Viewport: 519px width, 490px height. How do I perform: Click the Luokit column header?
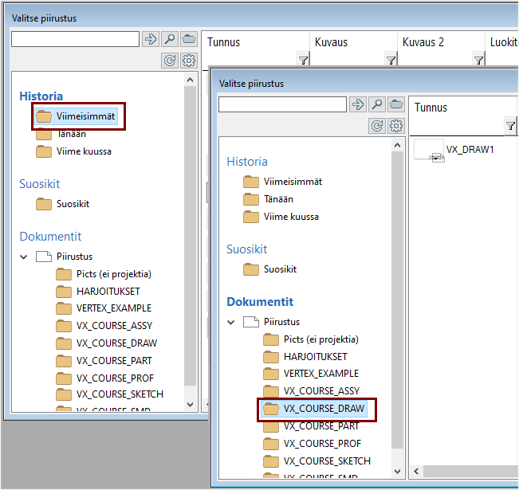click(503, 42)
